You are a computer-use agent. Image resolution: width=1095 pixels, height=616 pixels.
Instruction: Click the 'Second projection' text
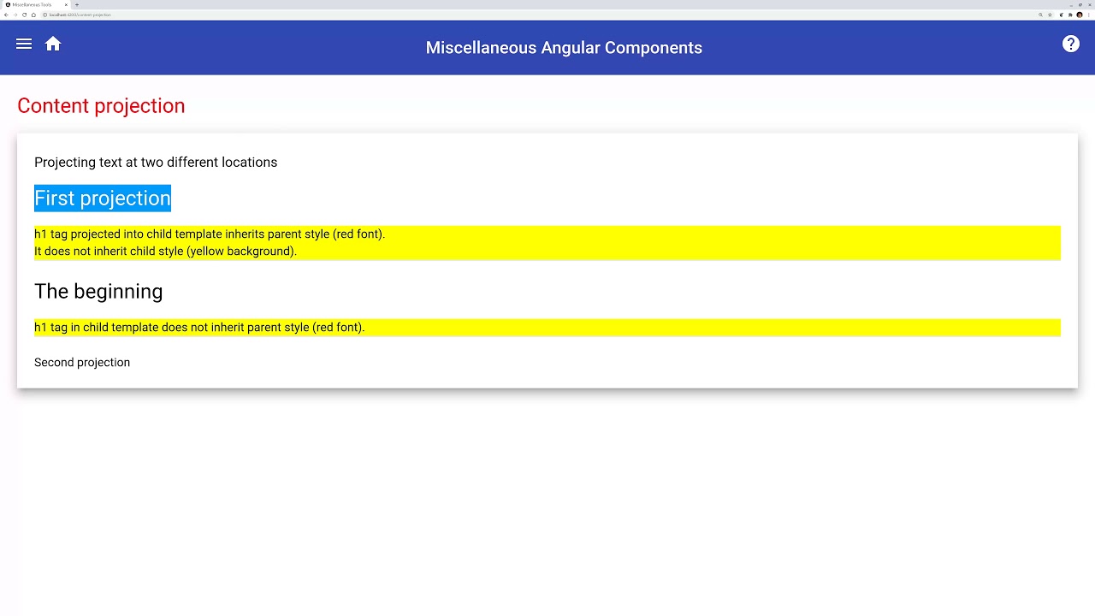point(82,363)
